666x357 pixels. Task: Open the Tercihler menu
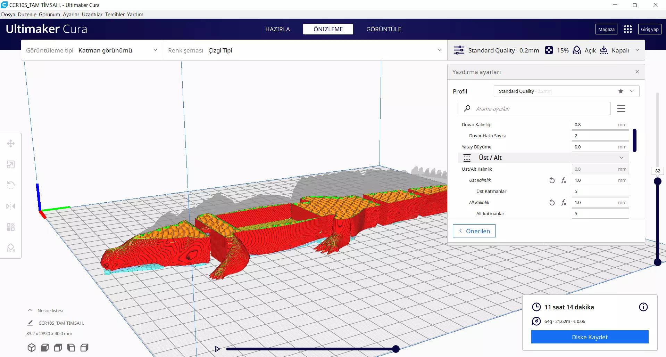[115, 15]
